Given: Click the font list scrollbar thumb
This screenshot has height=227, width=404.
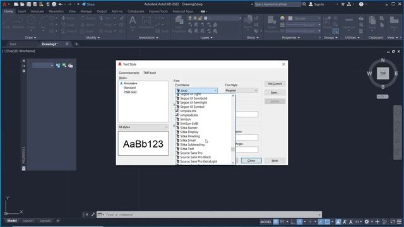Looking at the screenshot, I should click(x=233, y=149).
